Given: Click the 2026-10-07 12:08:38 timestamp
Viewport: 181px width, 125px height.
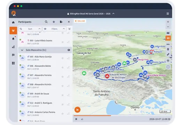Looking at the screenshot, I should coord(160,119).
